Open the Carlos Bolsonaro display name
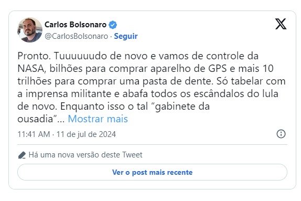The image size is (301, 201). [x=75, y=25]
